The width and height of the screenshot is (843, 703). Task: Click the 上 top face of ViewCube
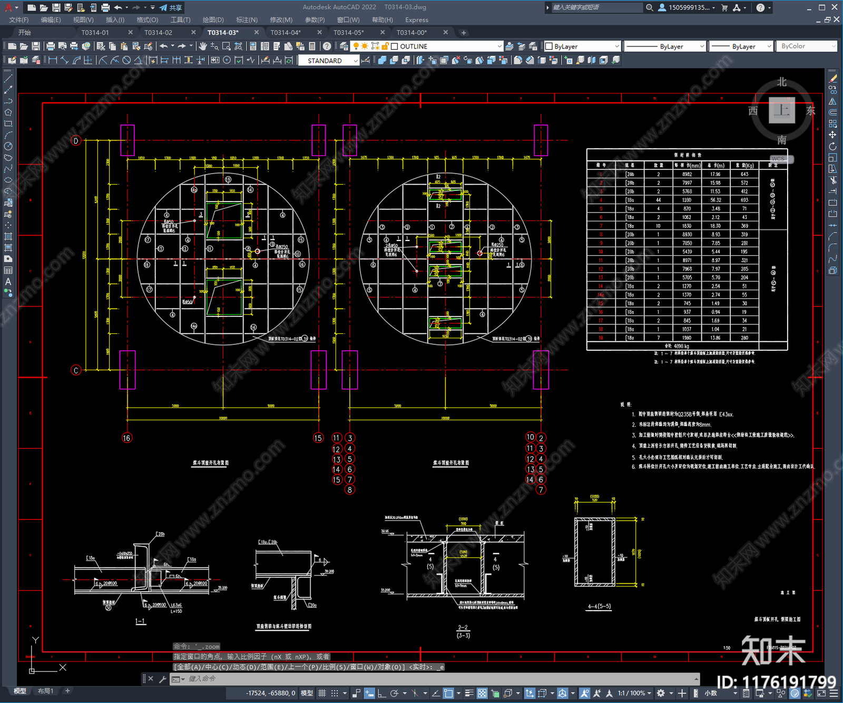click(782, 110)
